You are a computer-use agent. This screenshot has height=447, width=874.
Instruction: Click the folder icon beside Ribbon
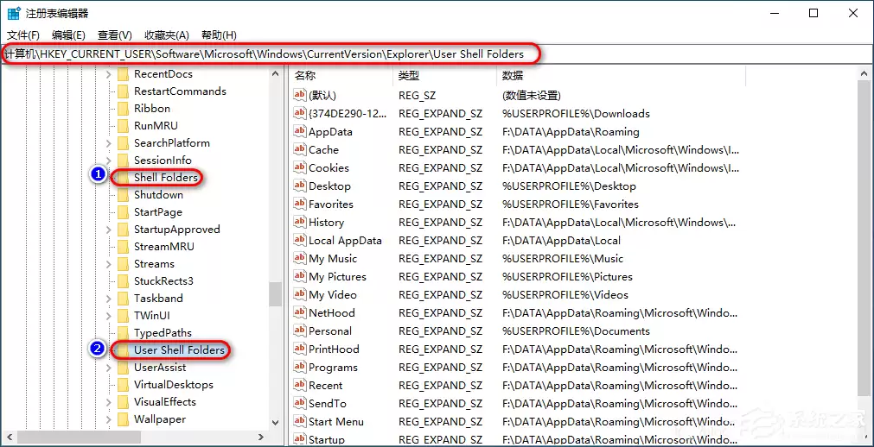pyautogui.click(x=123, y=109)
